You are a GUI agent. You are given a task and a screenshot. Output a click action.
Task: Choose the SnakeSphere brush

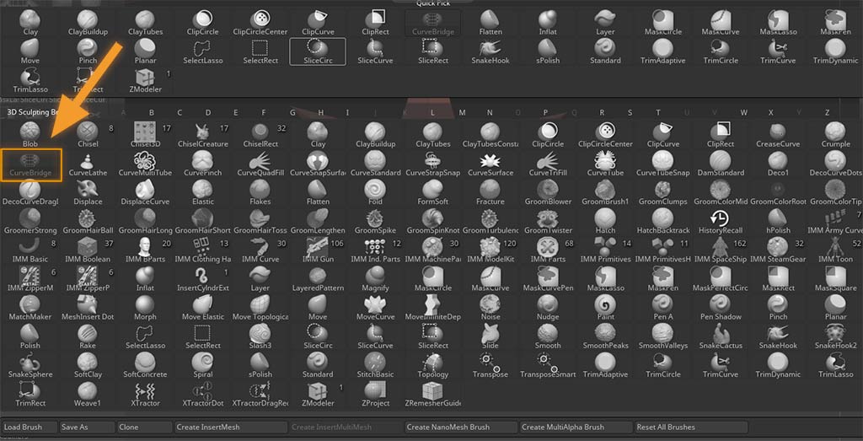30,364
